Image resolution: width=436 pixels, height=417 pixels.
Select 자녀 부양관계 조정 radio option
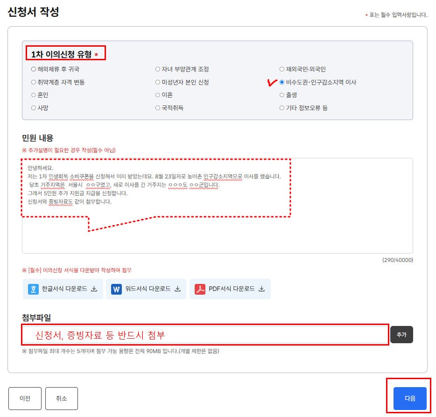pyautogui.click(x=158, y=69)
